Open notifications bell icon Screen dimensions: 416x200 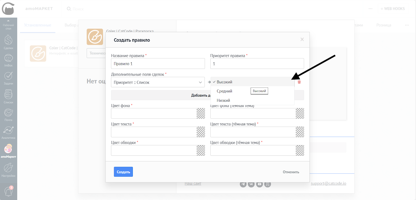coord(8,192)
